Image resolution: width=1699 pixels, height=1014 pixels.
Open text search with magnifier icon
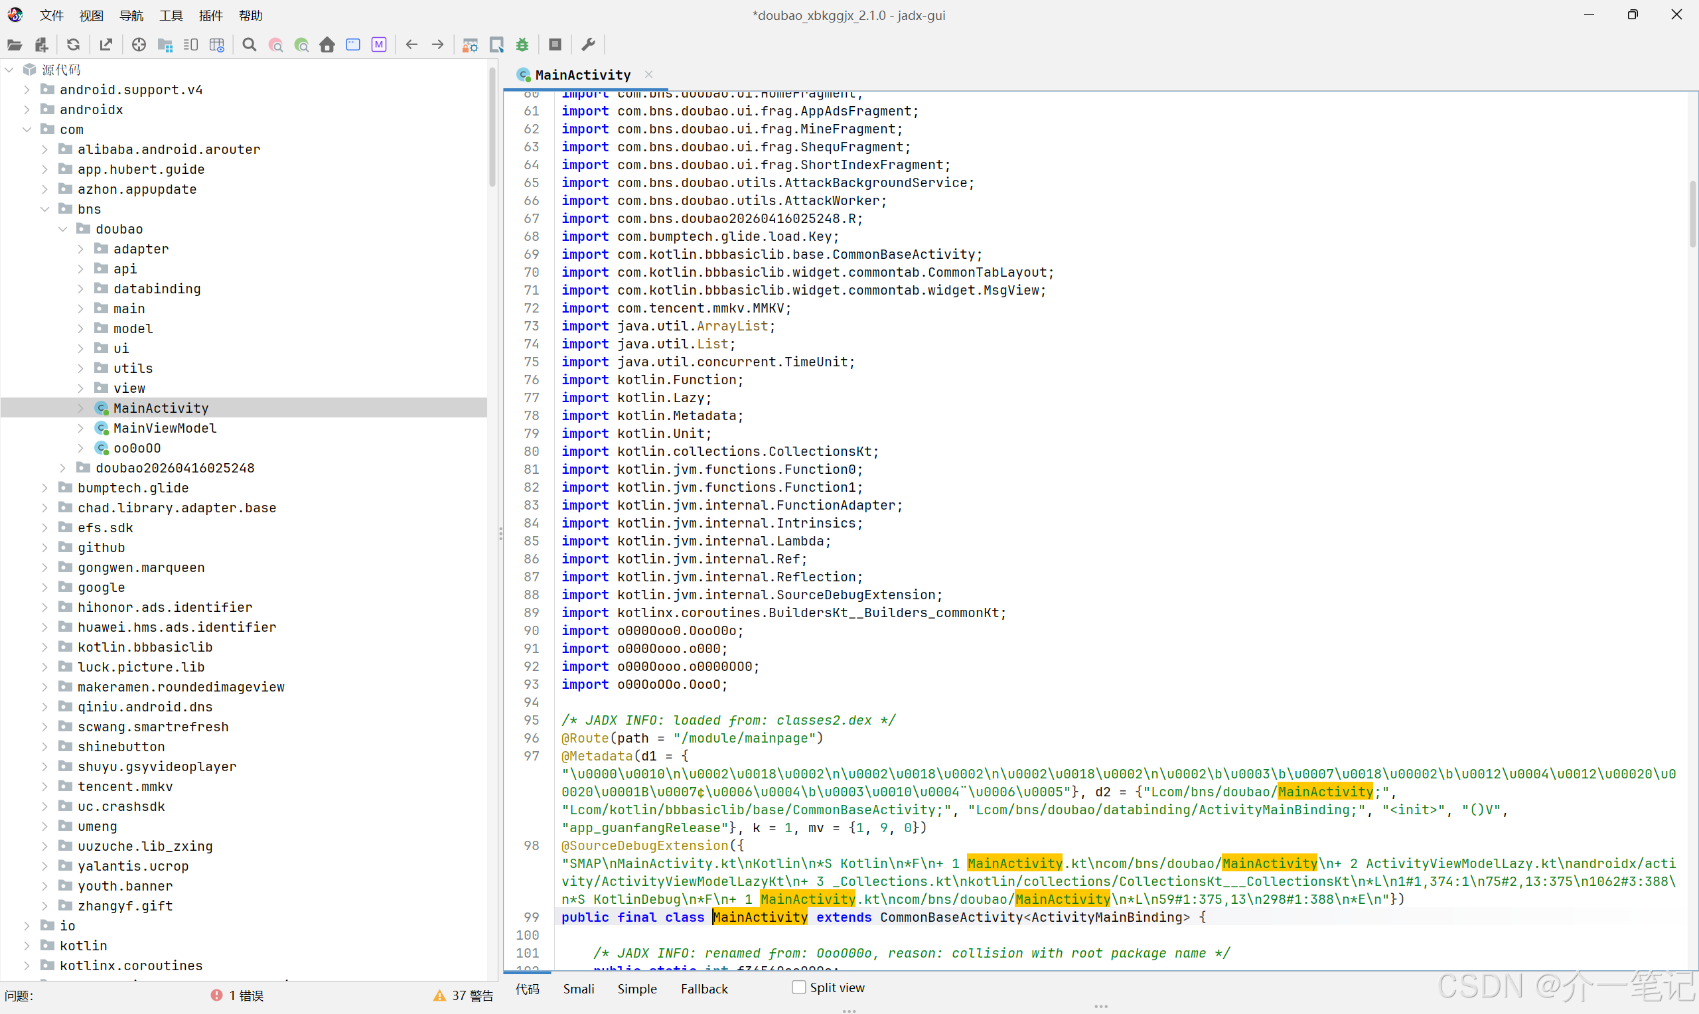click(250, 45)
